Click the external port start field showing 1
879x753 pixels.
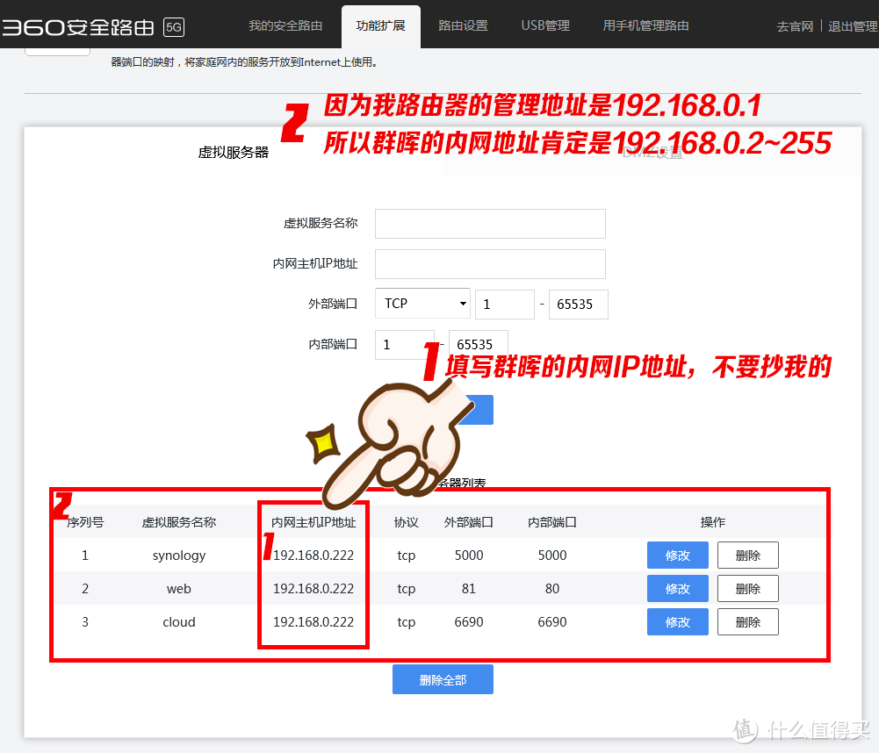point(505,305)
